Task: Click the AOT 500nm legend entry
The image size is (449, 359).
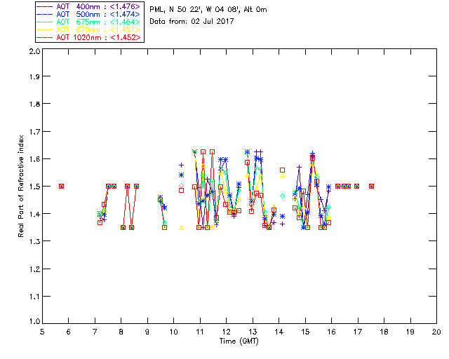Action: click(x=88, y=14)
